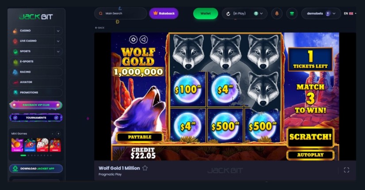Image resolution: width=365 pixels, height=190 pixels.
Task: Click the Main Search field
Action: pos(121,14)
